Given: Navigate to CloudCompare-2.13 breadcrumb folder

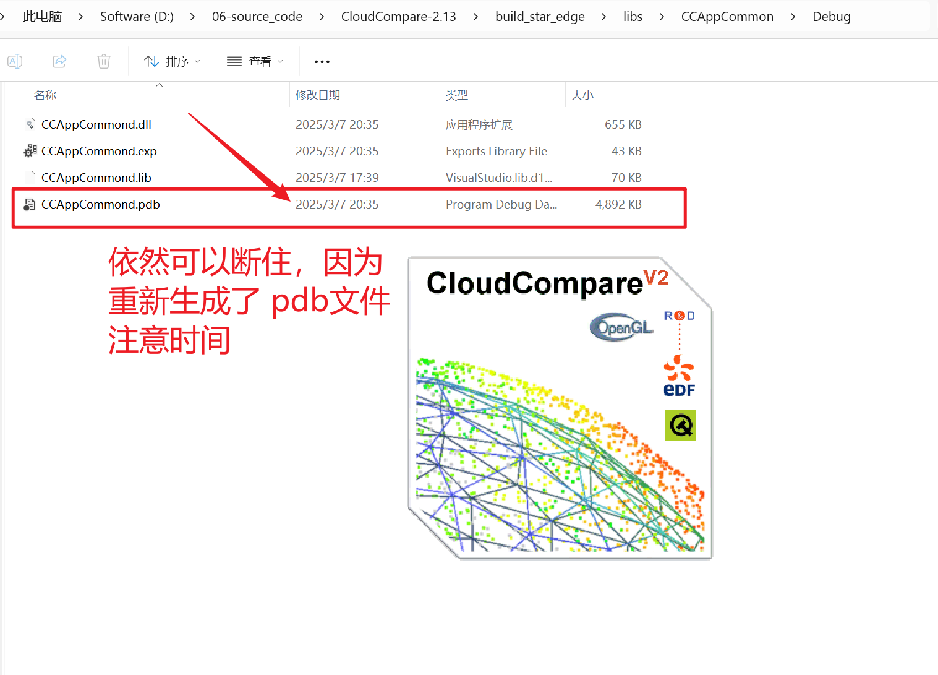Looking at the screenshot, I should coord(399,17).
